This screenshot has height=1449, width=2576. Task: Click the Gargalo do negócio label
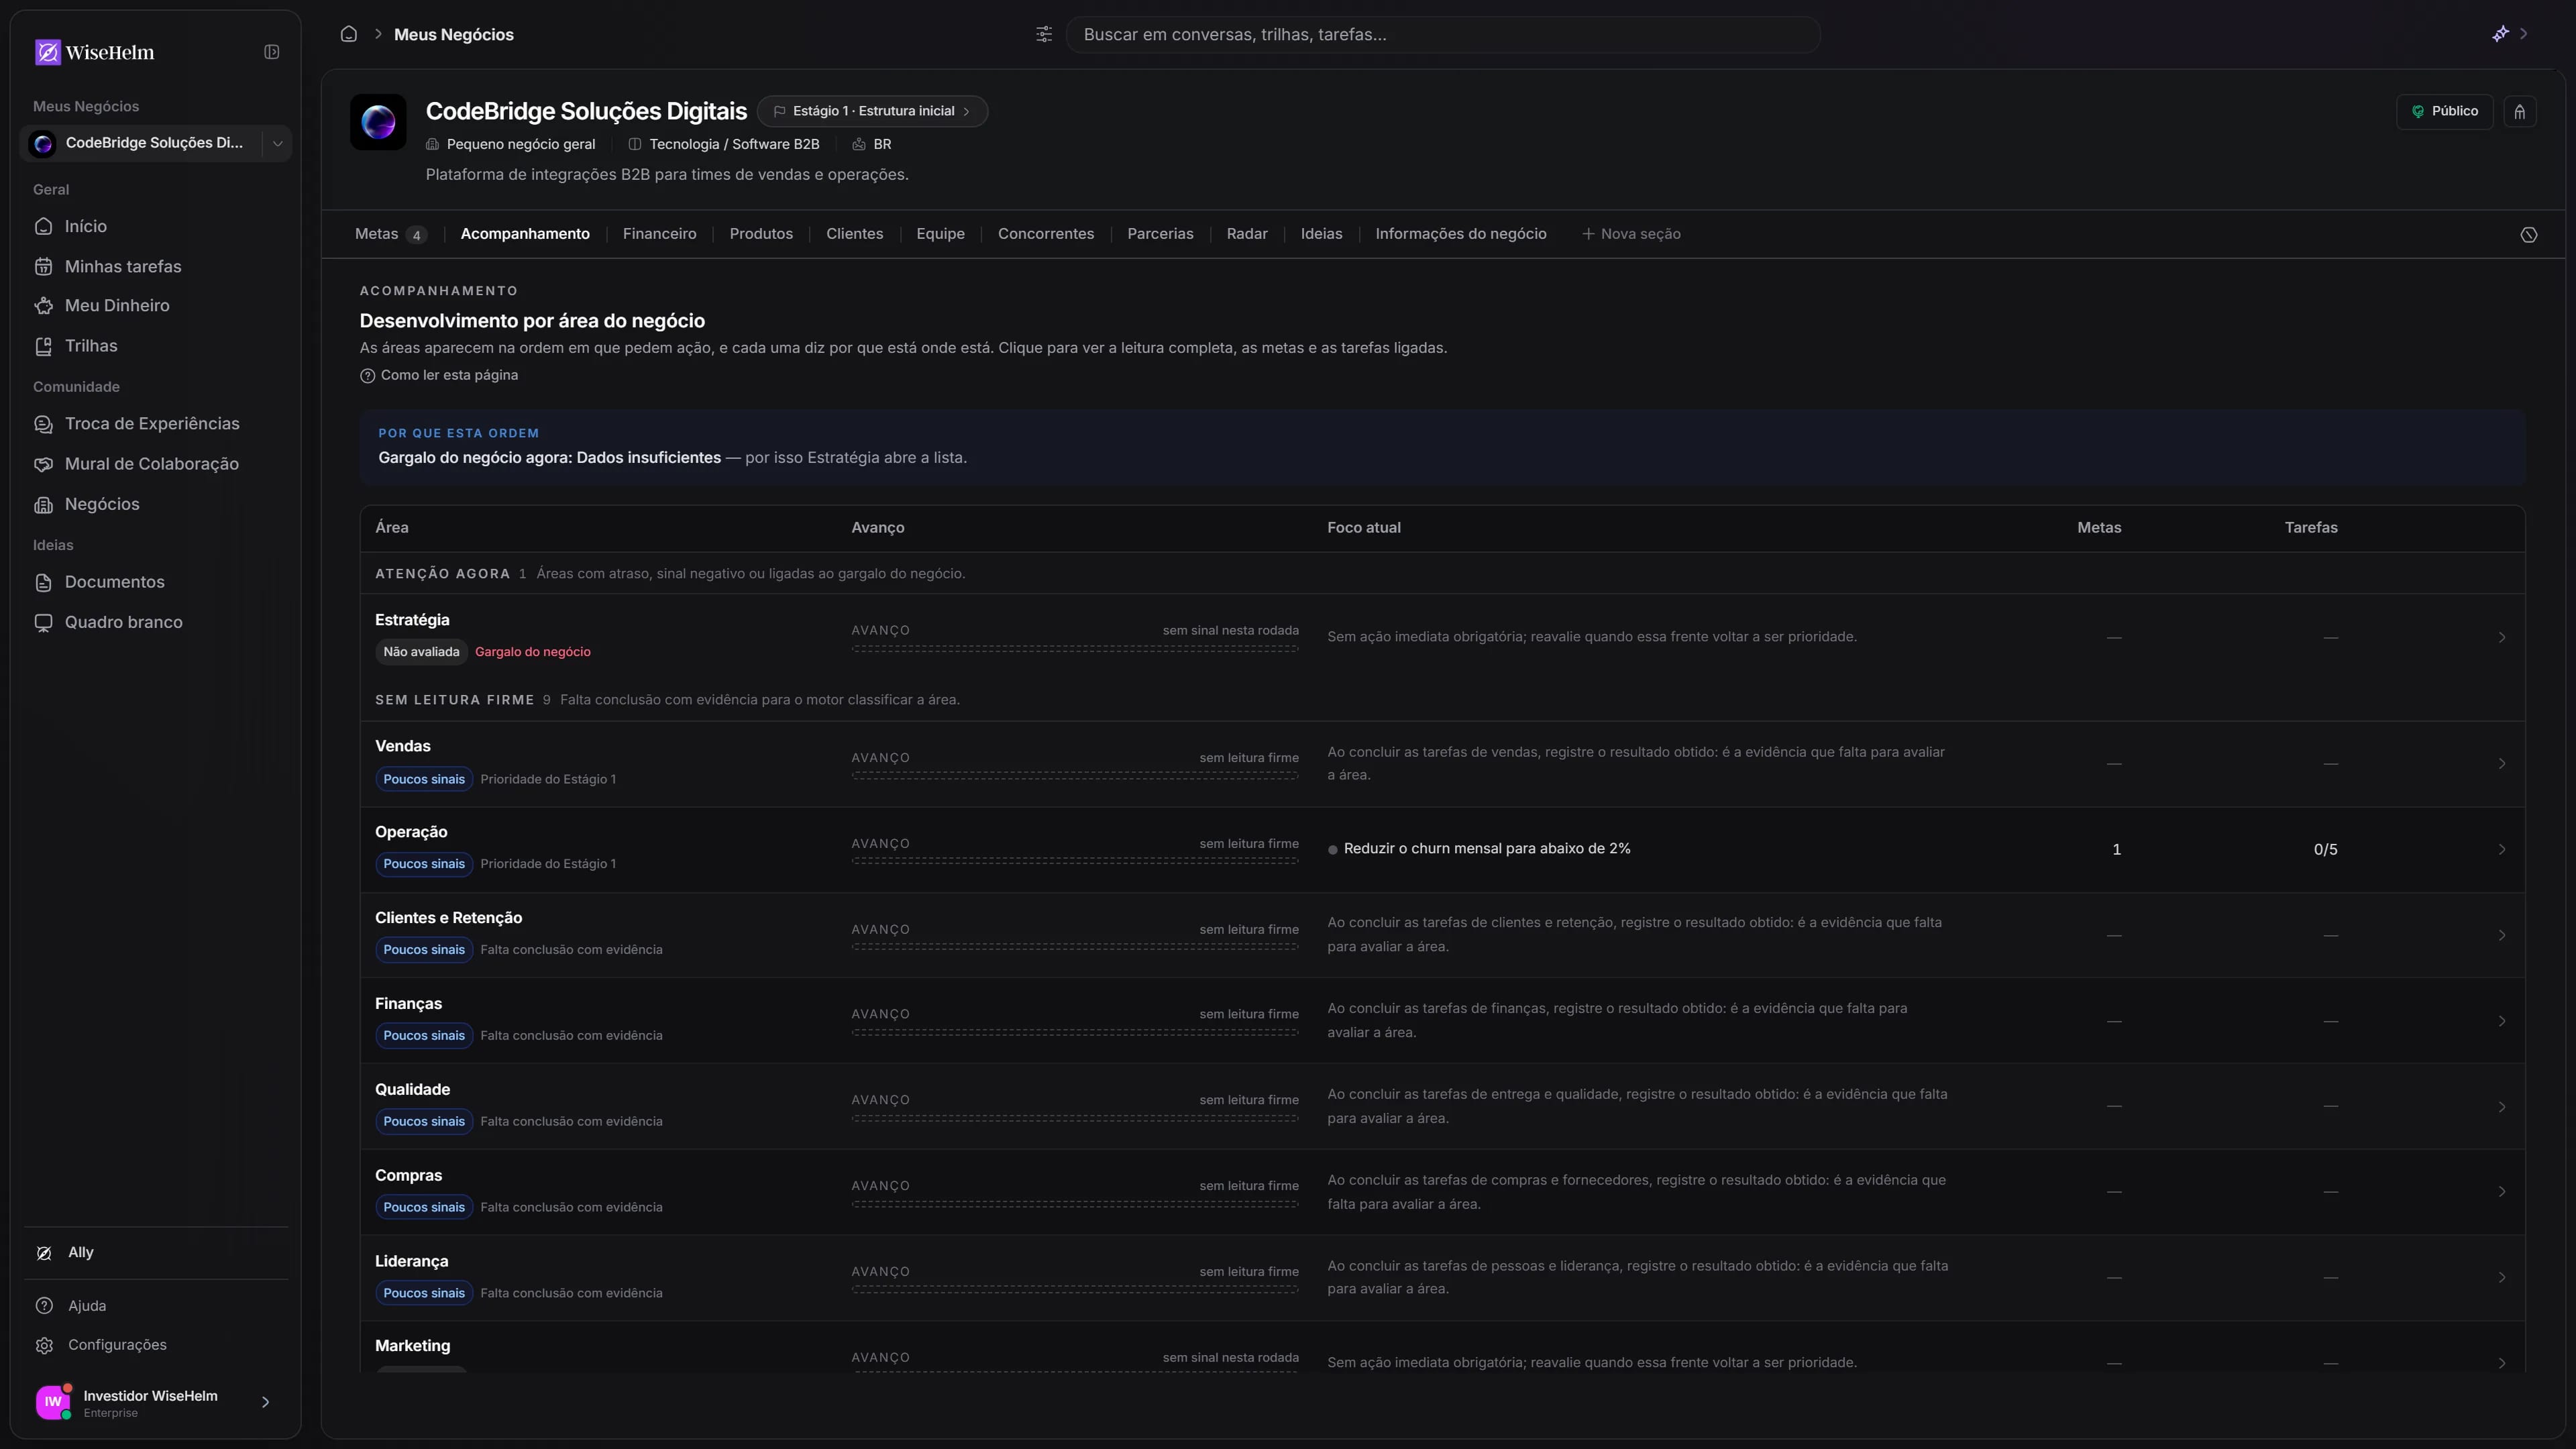(532, 652)
